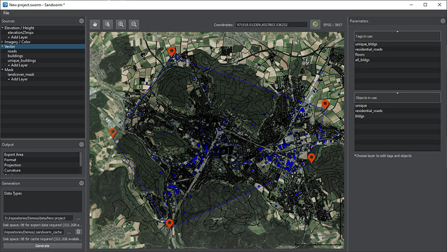Viewport: 447px width, 252px height.
Task: Click the sandworm_cache path field
Action: (x=34, y=232)
